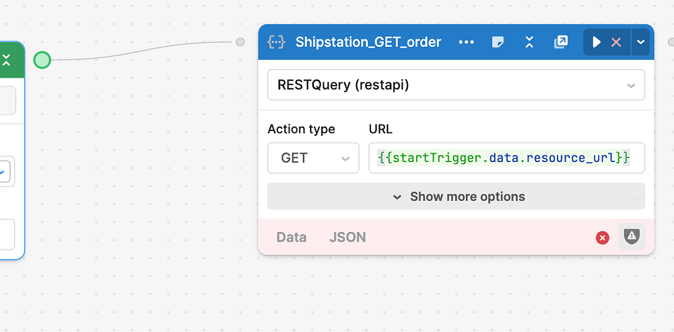
Task: Click the pink X cancel icon
Action: pos(616,42)
